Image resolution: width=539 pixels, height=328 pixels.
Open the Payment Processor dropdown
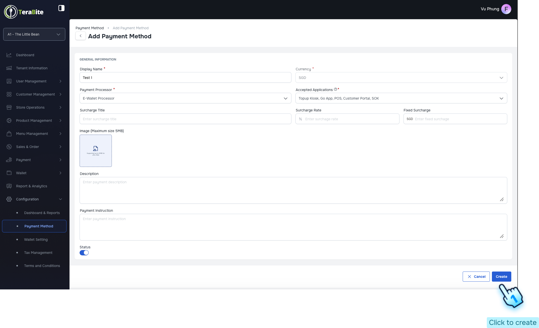pos(285,98)
